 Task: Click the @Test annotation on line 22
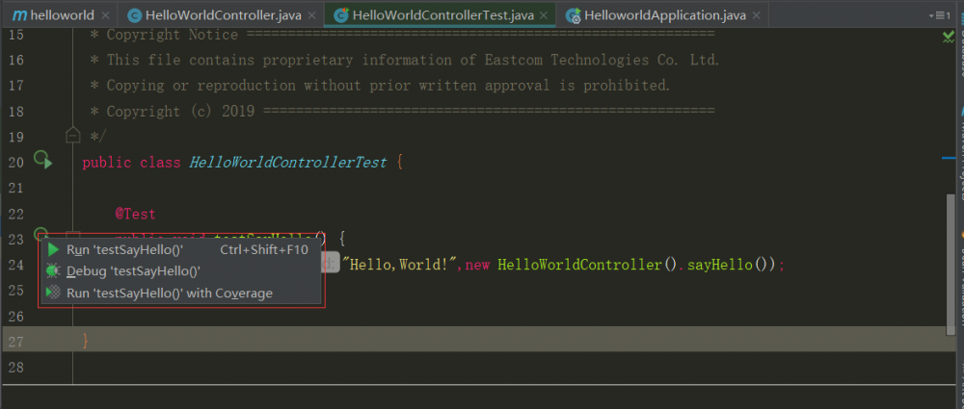click(x=135, y=214)
